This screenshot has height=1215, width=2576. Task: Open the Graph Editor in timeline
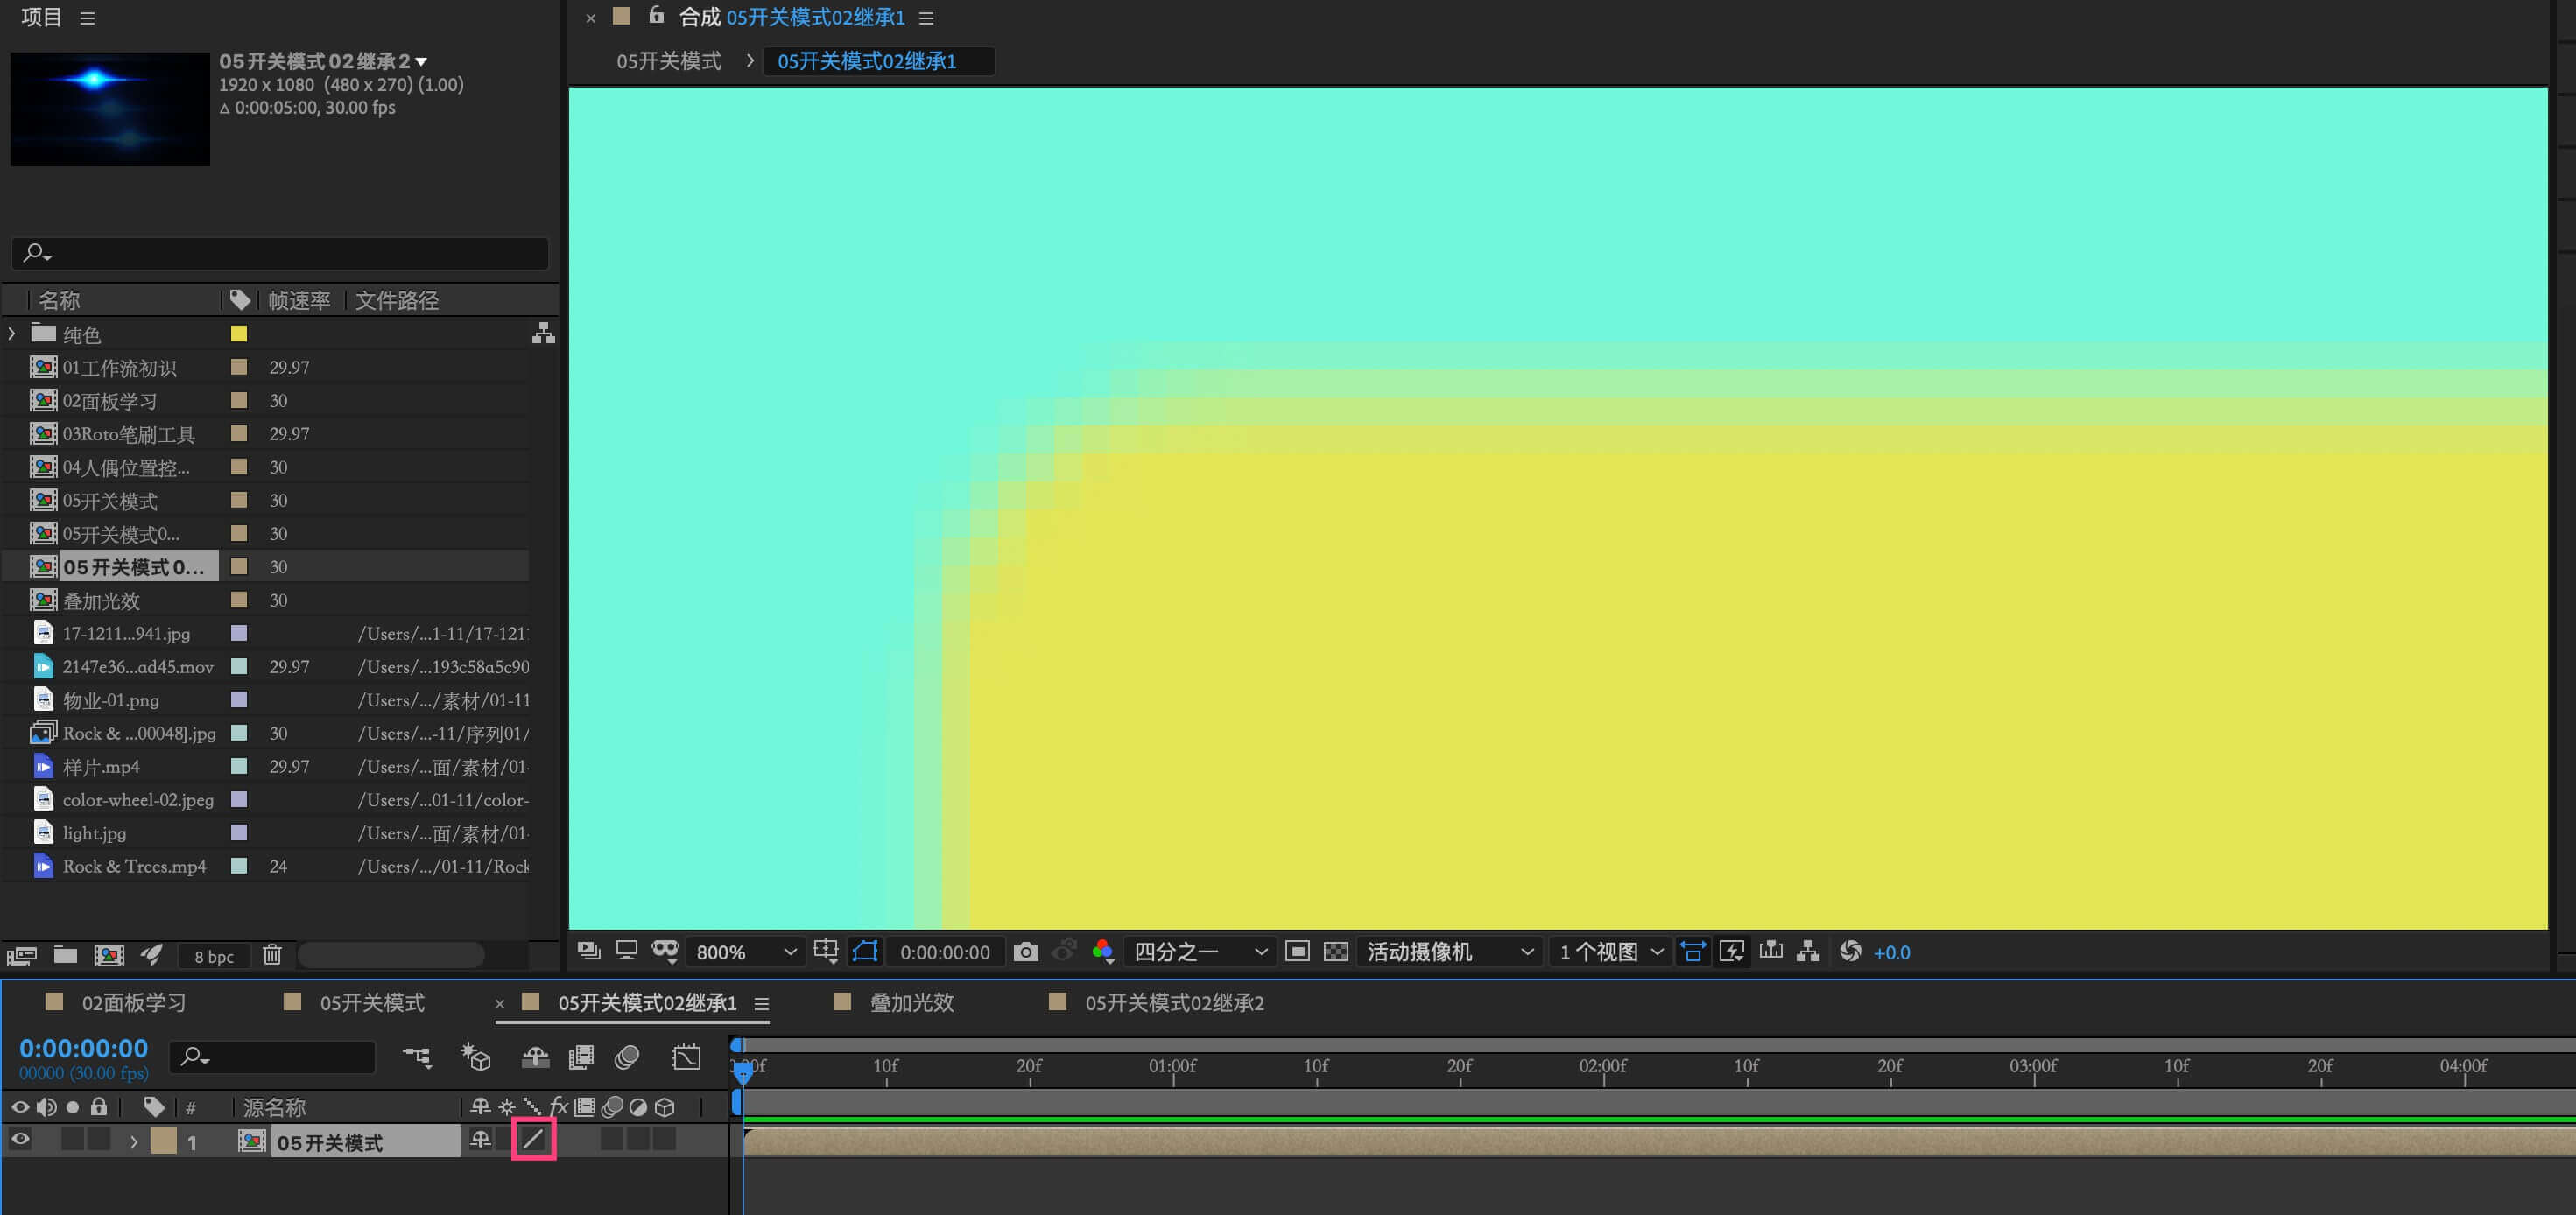point(686,1057)
